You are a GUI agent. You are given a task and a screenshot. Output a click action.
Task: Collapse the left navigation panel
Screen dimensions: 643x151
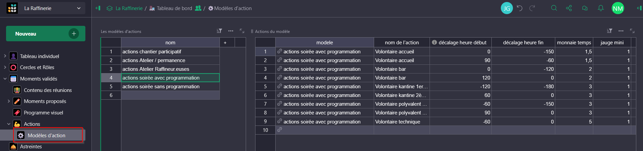click(x=98, y=8)
